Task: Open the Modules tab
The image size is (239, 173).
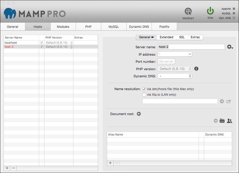Action: point(63,27)
